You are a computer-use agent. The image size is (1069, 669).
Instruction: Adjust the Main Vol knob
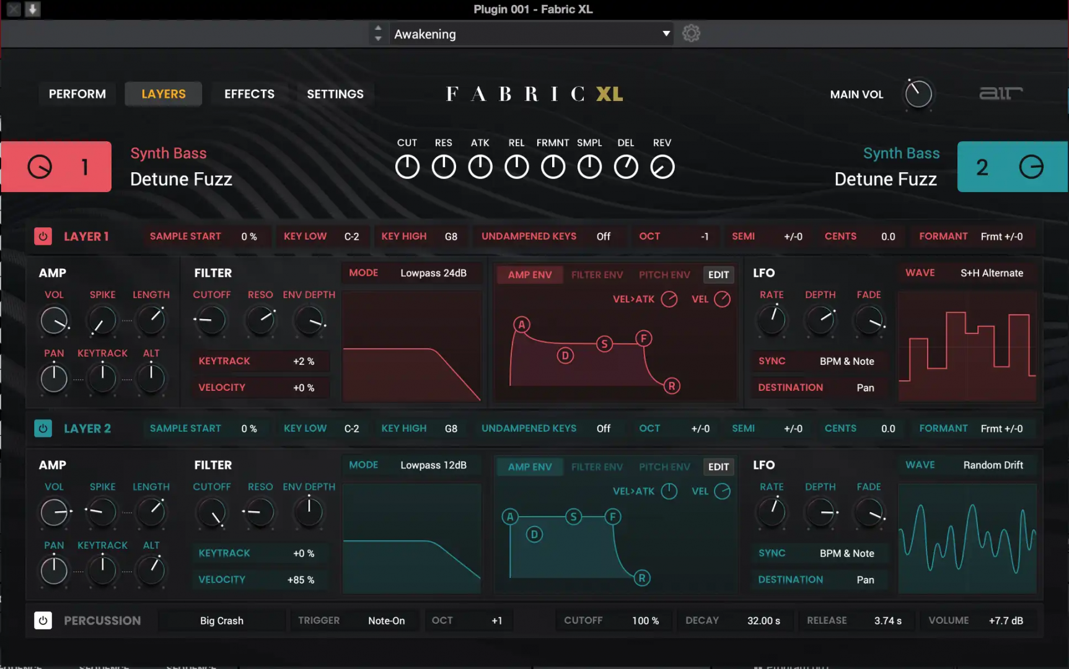coord(918,94)
